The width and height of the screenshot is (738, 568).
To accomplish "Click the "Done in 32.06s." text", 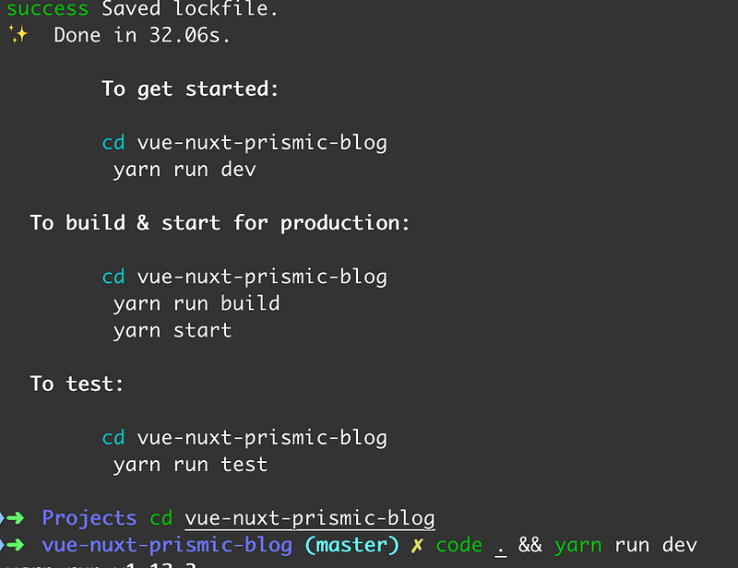I will click(142, 36).
